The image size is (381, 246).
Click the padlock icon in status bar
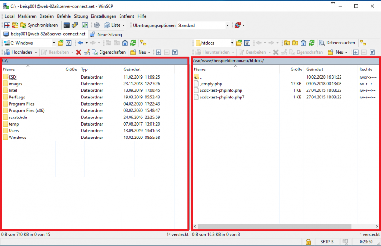(x=308, y=242)
